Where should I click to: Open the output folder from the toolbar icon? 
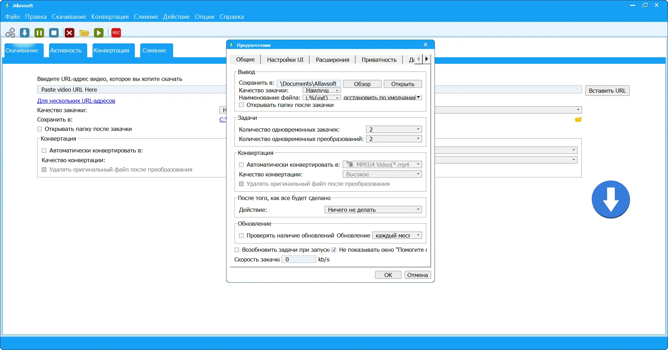tap(84, 33)
